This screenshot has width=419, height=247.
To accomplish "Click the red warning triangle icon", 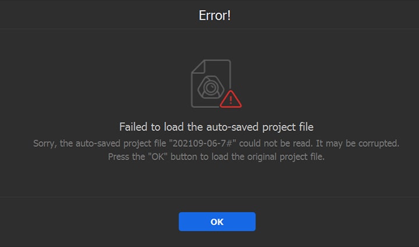I will 231,99.
